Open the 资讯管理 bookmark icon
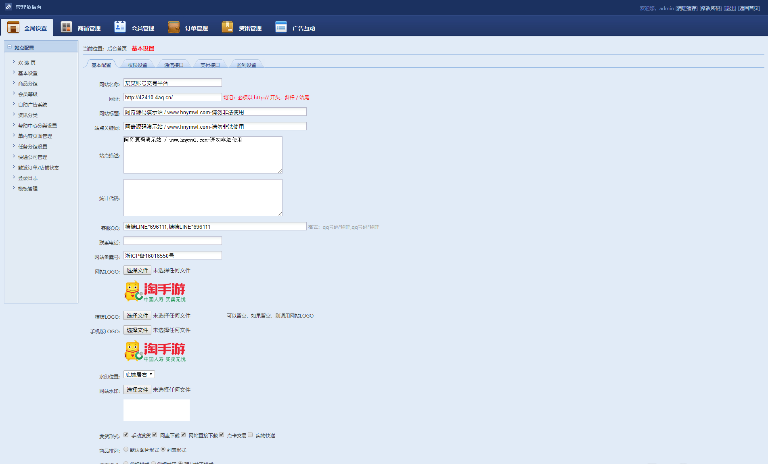 (227, 27)
